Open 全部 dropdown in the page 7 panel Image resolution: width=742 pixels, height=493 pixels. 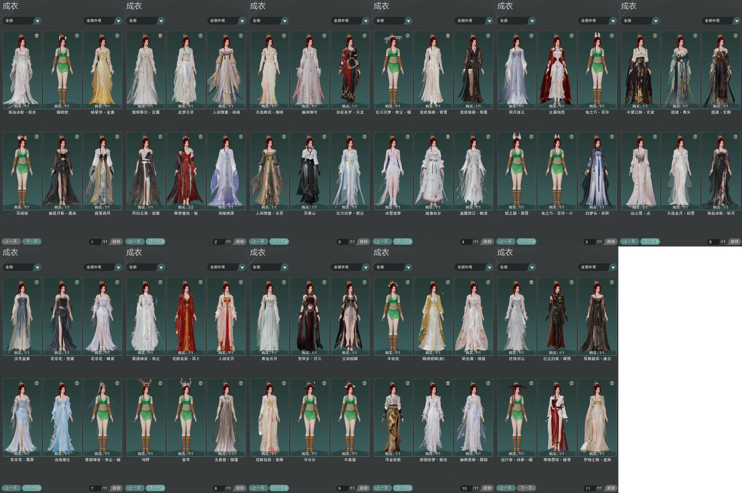tap(22, 267)
